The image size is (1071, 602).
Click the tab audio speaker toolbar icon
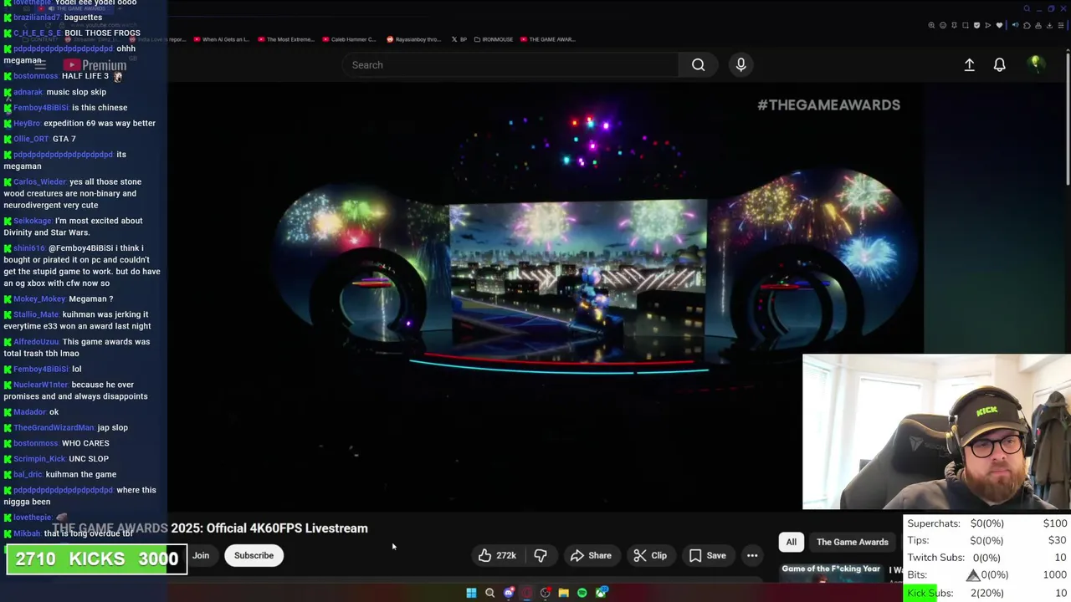pos(1016,25)
